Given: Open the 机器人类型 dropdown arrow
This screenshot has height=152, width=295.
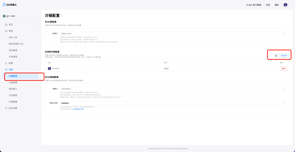Looking at the screenshot, I should tap(283, 103).
